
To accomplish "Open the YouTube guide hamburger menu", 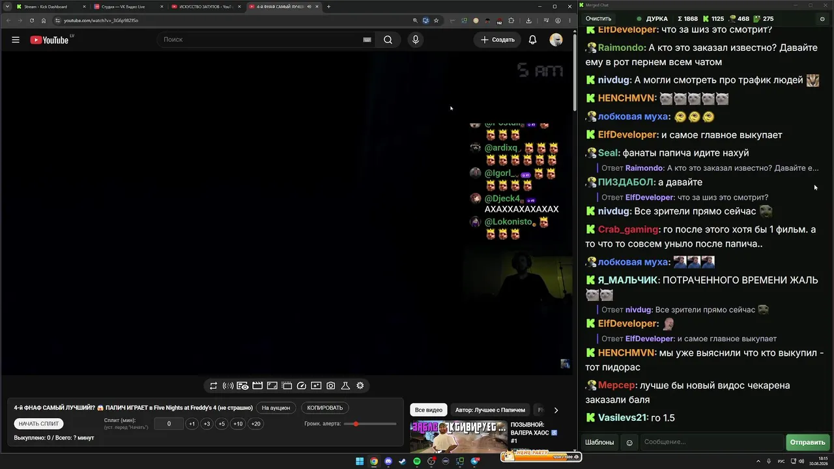I will click(16, 40).
